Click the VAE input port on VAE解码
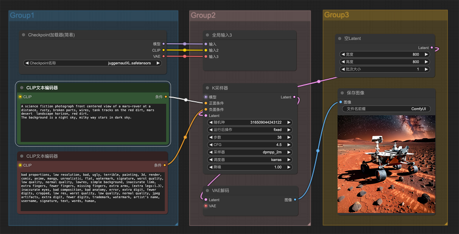 pos(206,206)
